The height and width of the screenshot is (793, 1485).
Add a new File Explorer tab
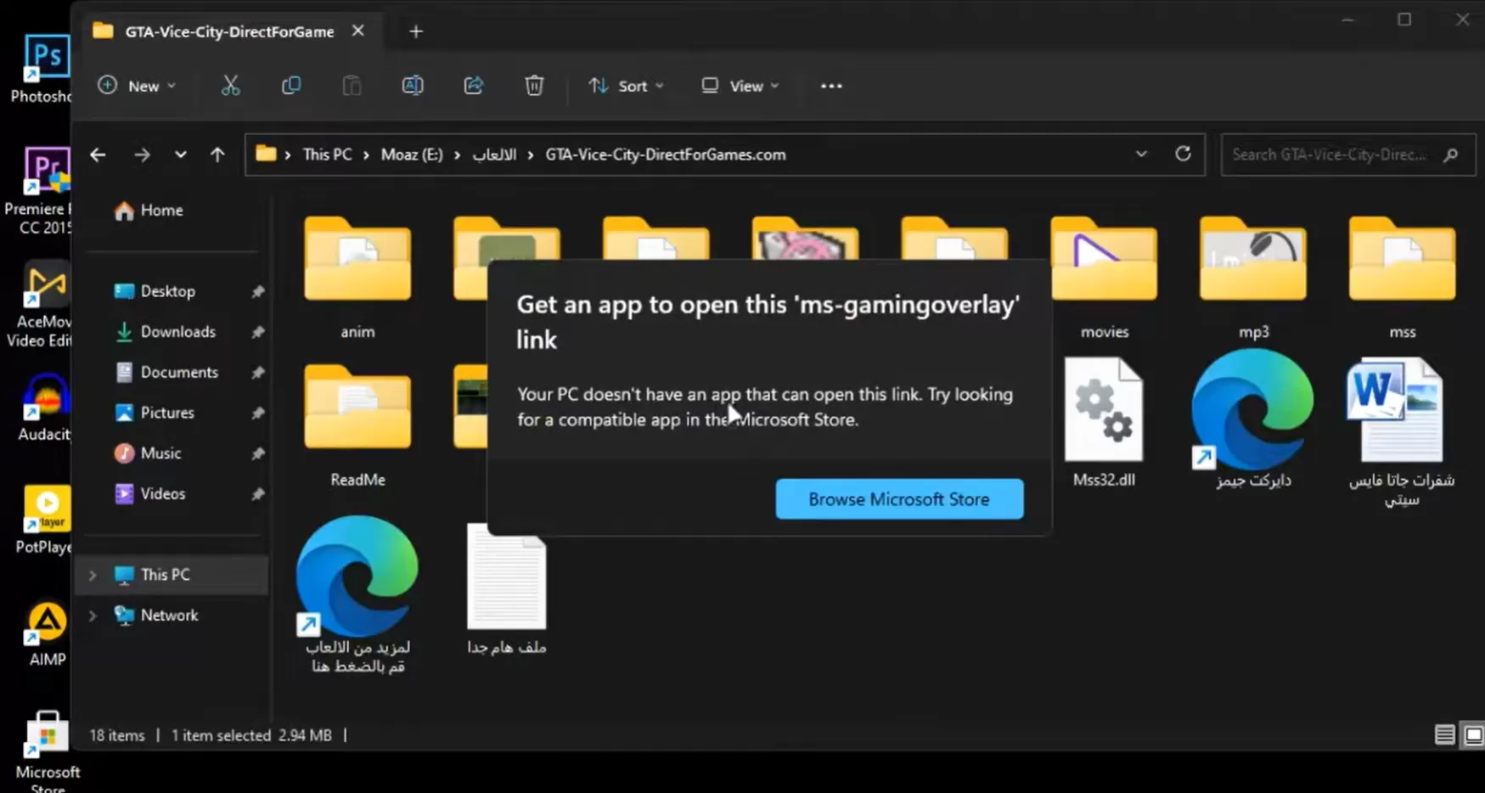pyautogui.click(x=415, y=31)
